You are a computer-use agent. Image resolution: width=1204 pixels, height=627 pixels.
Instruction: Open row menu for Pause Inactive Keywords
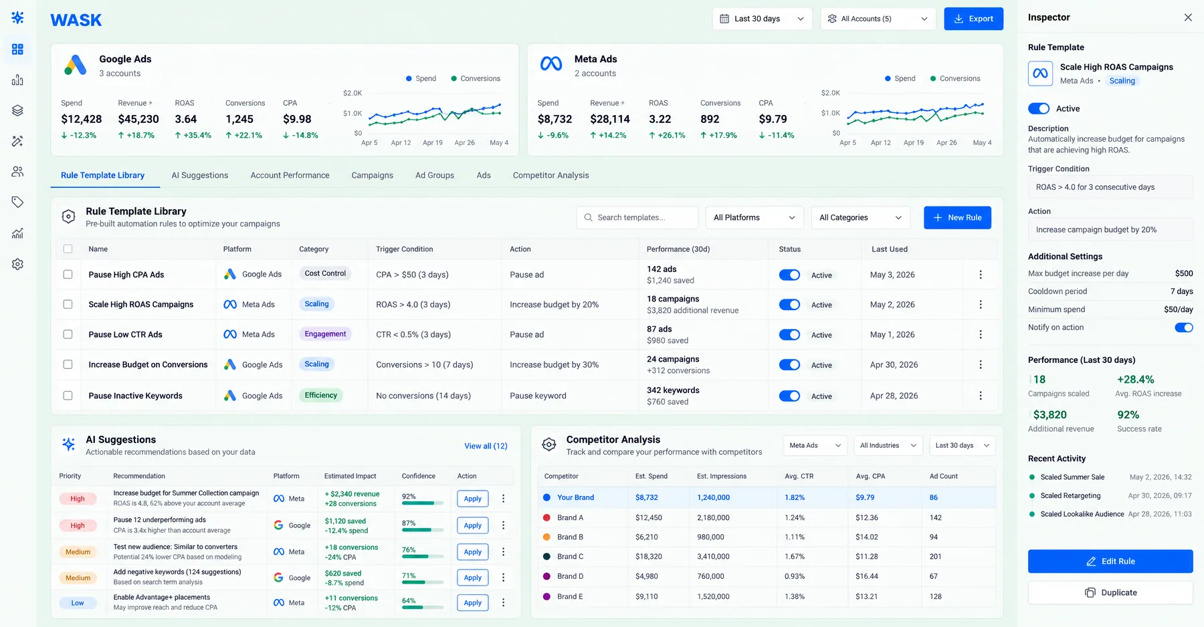click(981, 396)
